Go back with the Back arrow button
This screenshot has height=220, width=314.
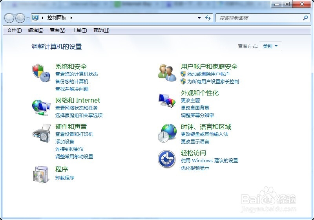pyautogui.click(x=9, y=18)
